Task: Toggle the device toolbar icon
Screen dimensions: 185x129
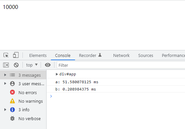Action: pyautogui.click(x=16, y=55)
